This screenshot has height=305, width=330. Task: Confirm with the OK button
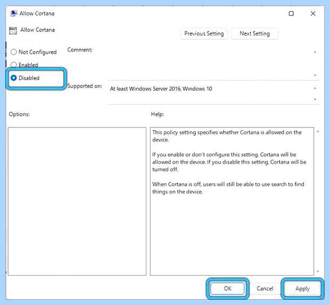[x=227, y=289]
